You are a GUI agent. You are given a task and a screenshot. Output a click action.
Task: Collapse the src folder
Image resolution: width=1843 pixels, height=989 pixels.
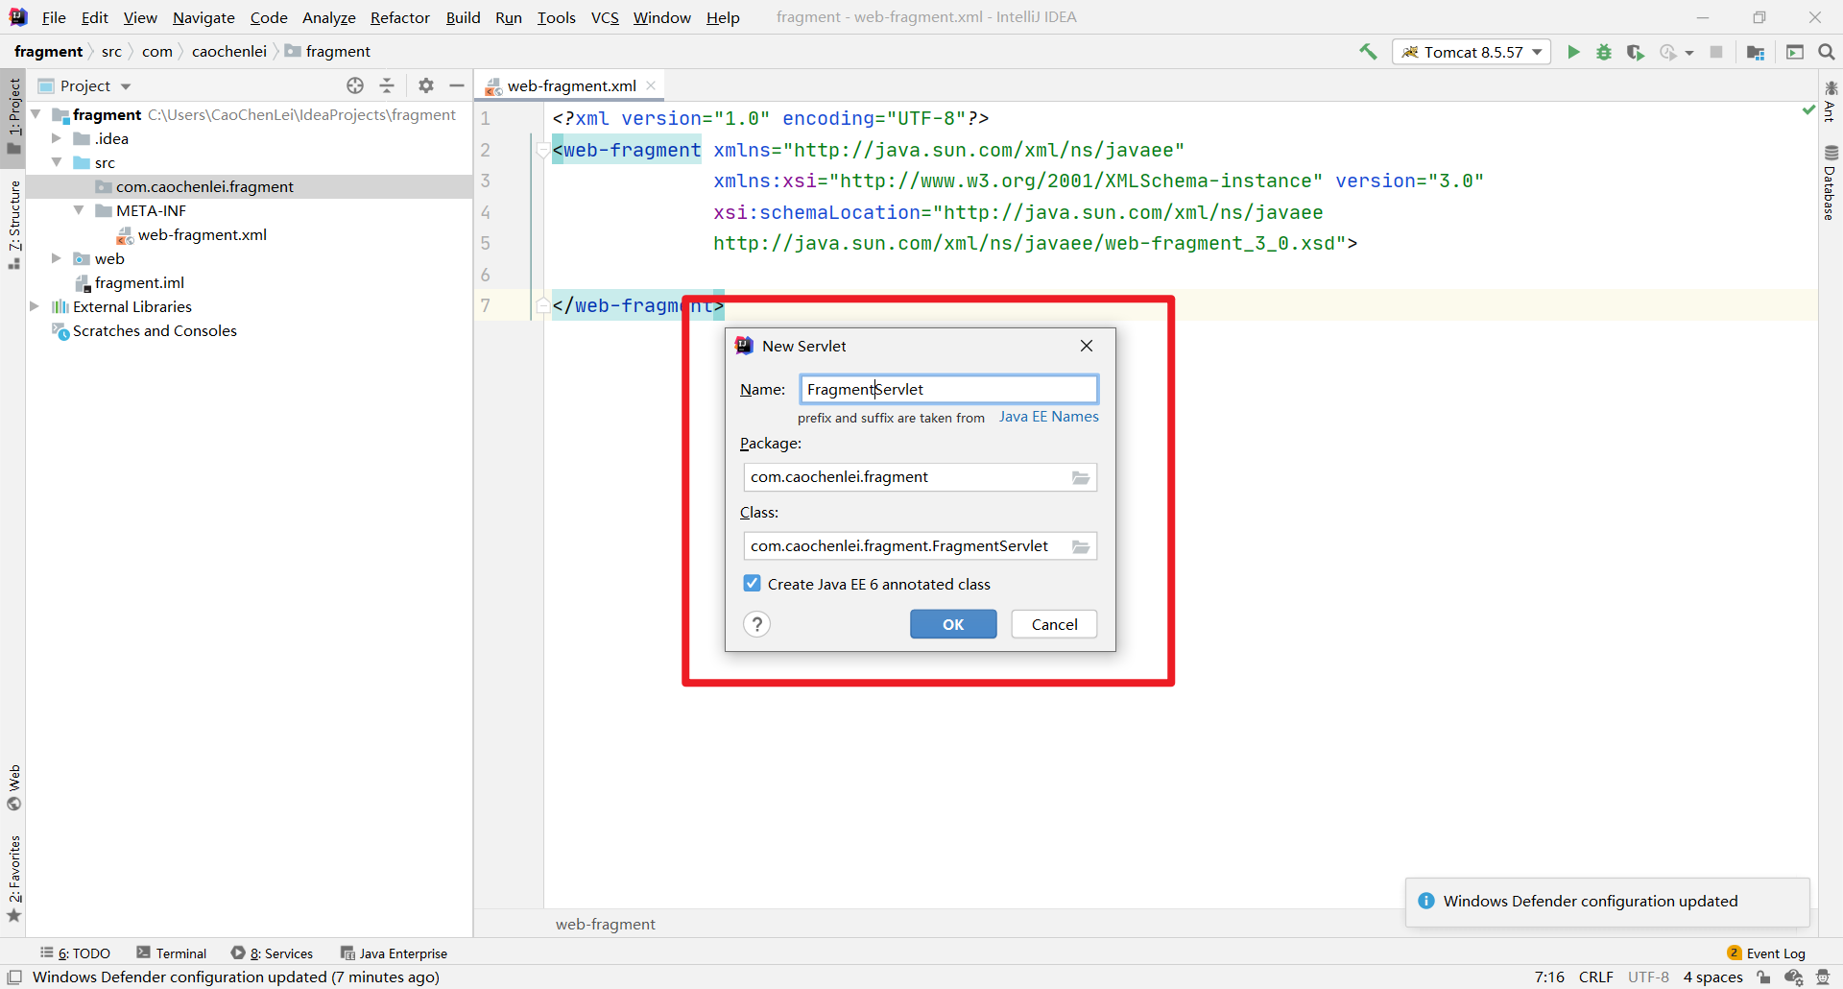[x=57, y=162]
